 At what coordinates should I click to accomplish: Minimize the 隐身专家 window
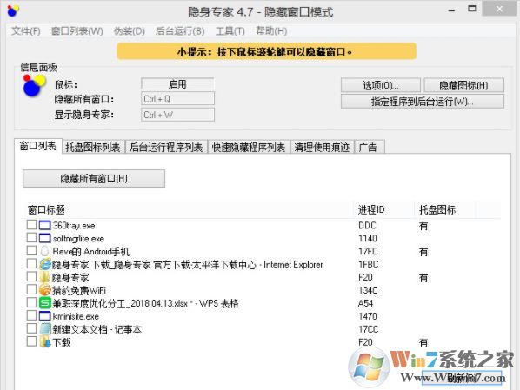[451, 10]
